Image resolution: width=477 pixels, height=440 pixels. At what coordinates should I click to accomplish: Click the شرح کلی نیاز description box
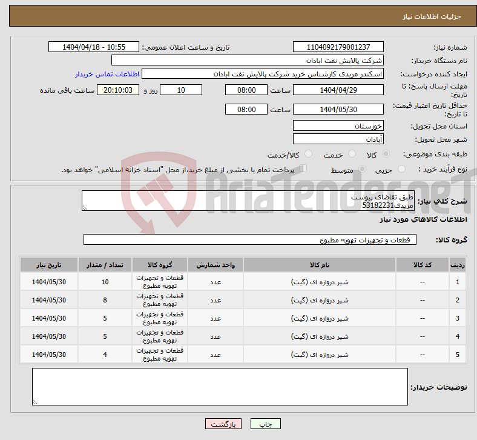click(248, 201)
